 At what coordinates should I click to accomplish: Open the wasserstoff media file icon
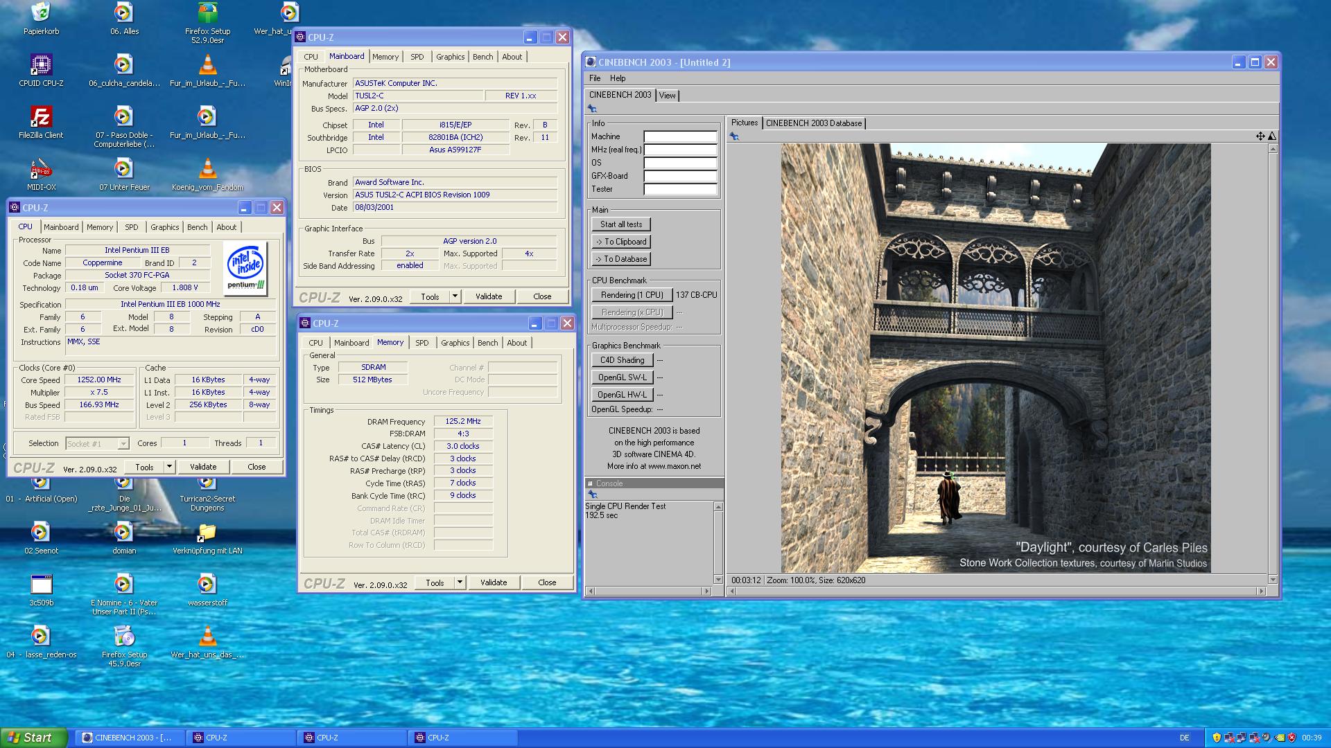click(x=207, y=584)
